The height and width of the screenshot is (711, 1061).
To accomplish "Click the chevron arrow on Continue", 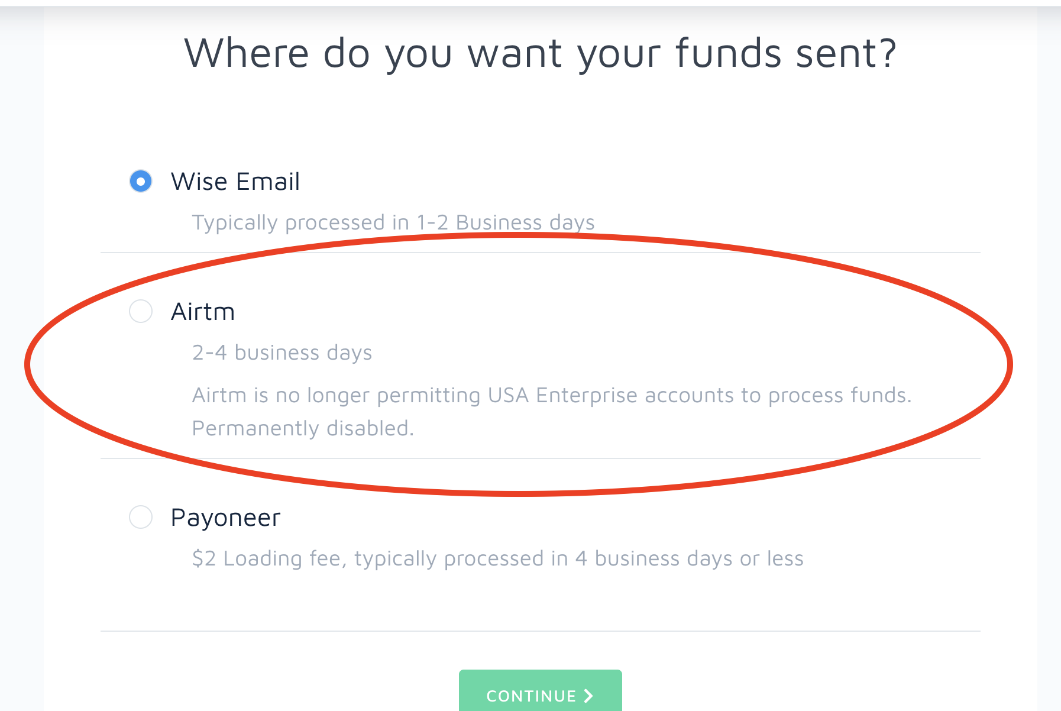I will click(x=588, y=696).
